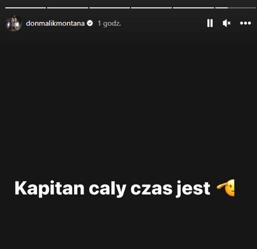Click the verified badge icon

coord(90,23)
